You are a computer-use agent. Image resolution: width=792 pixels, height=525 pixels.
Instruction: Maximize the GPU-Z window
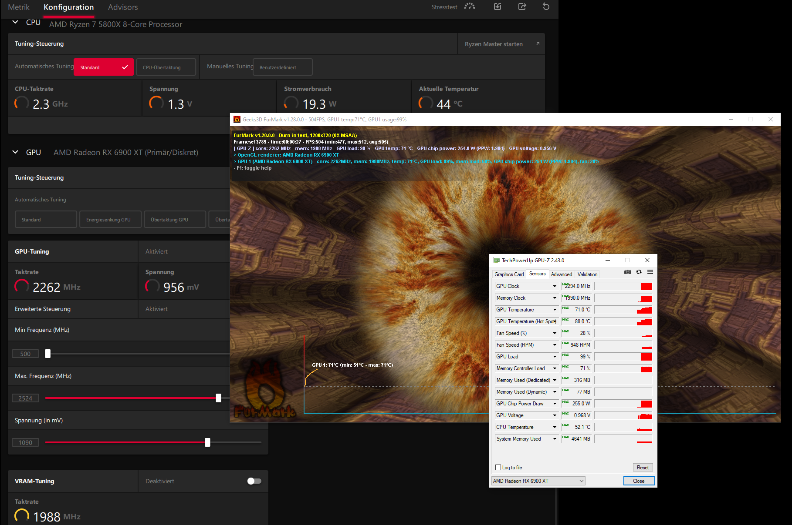[x=627, y=260]
